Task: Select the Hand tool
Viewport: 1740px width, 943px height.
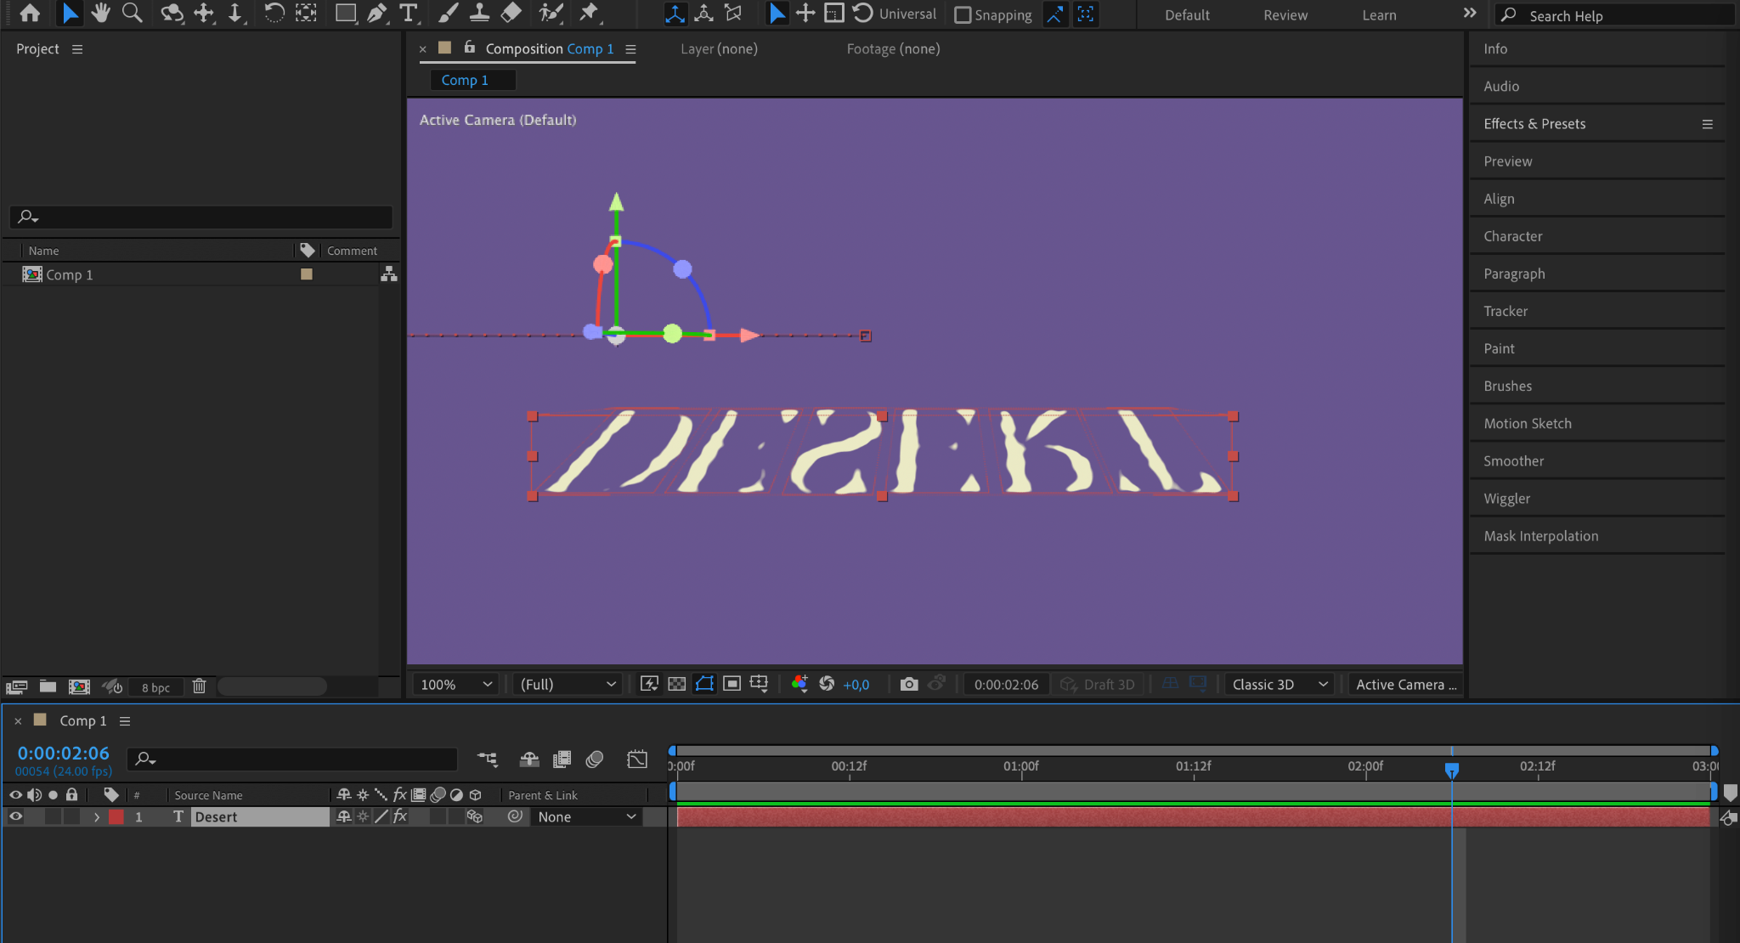Action: [100, 13]
